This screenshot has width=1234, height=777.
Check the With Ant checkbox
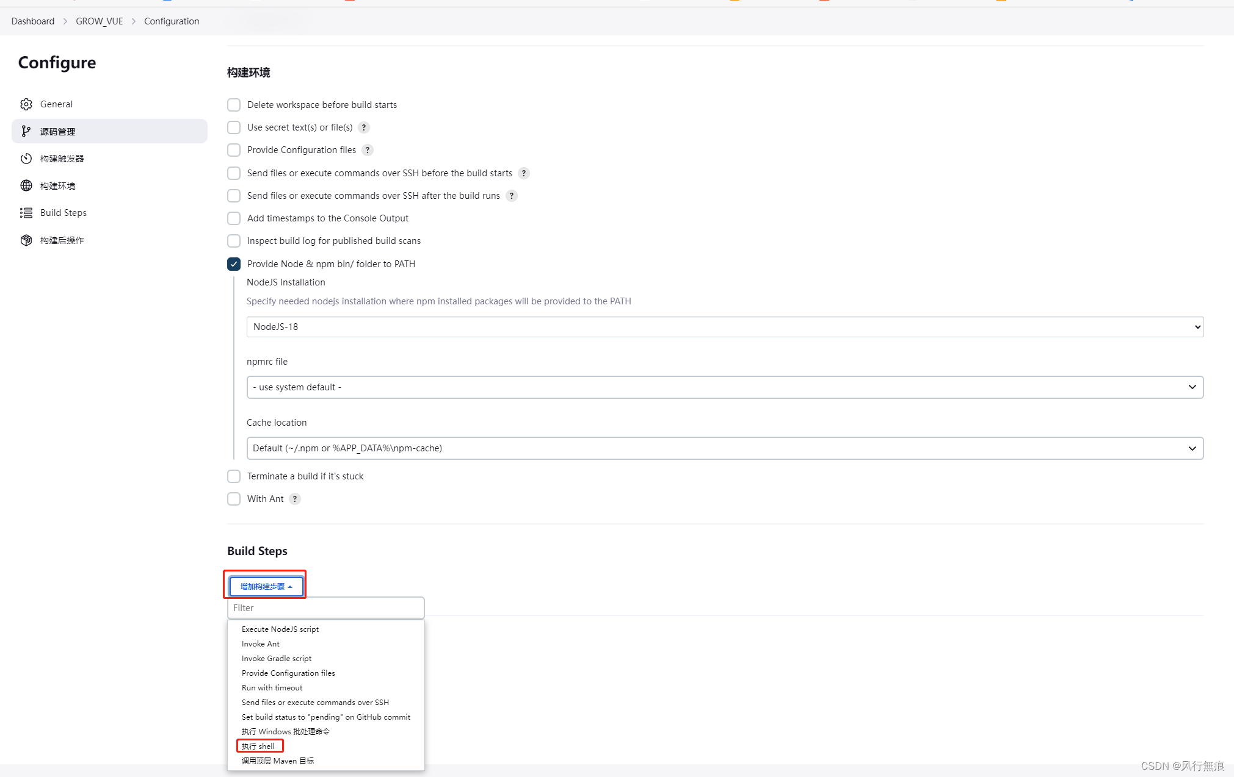[x=234, y=499]
